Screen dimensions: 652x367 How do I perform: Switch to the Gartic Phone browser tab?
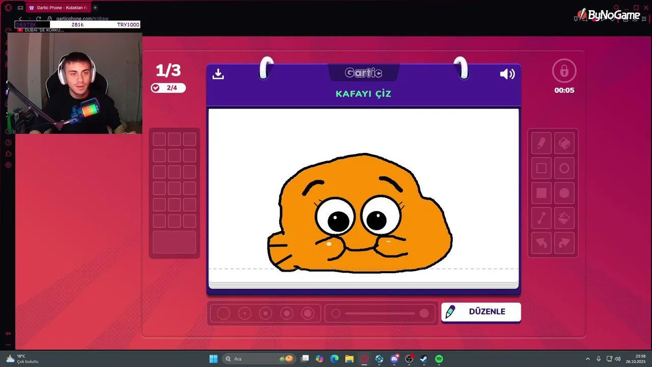coord(58,8)
